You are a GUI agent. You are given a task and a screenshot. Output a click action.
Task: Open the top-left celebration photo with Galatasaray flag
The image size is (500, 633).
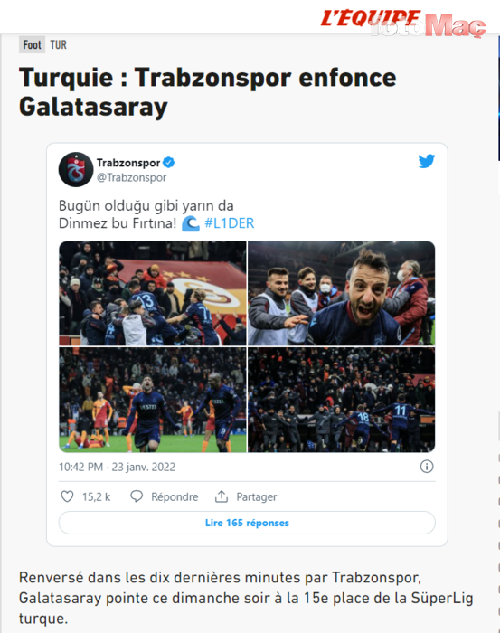pos(153,294)
